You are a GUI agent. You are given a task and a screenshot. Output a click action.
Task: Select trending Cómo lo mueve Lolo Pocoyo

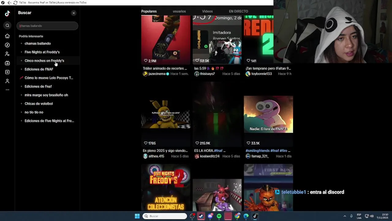point(49,78)
